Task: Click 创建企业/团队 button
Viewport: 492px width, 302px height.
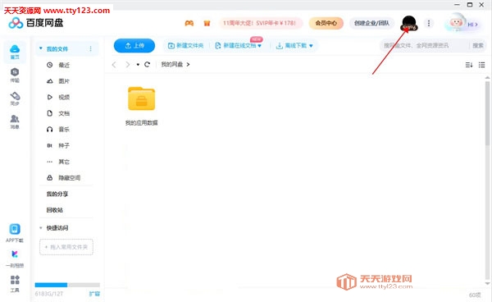Action: 371,23
